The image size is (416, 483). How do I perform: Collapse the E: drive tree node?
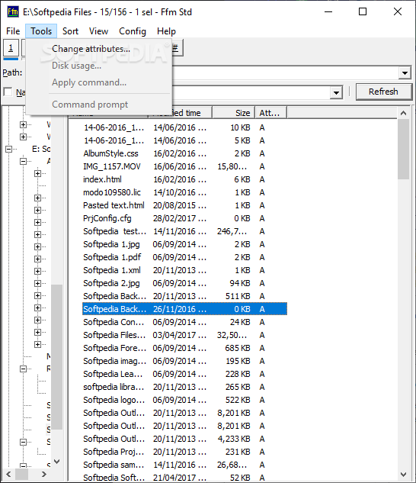coord(9,149)
